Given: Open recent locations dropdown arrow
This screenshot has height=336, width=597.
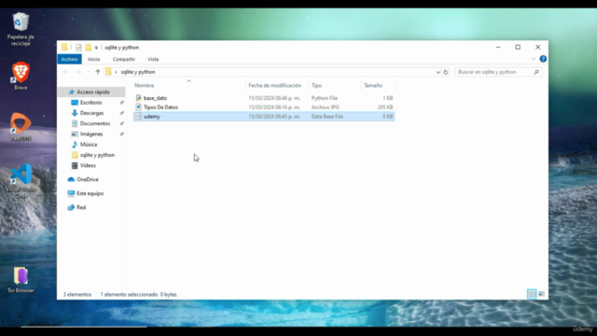Looking at the screenshot, I should [89, 72].
